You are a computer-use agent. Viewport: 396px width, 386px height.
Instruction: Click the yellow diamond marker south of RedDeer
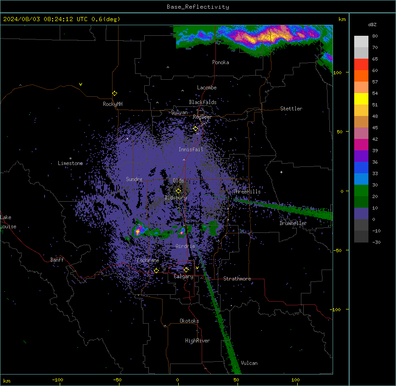click(x=196, y=129)
